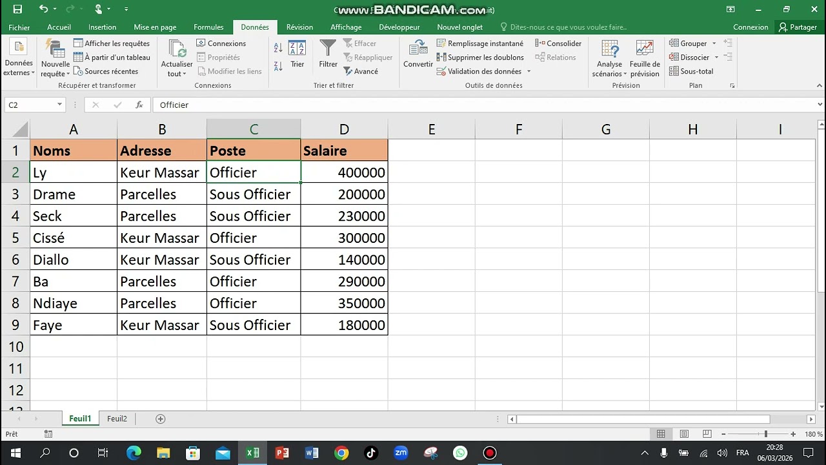Open Ribbon display options
826x465 pixels.
click(730, 9)
